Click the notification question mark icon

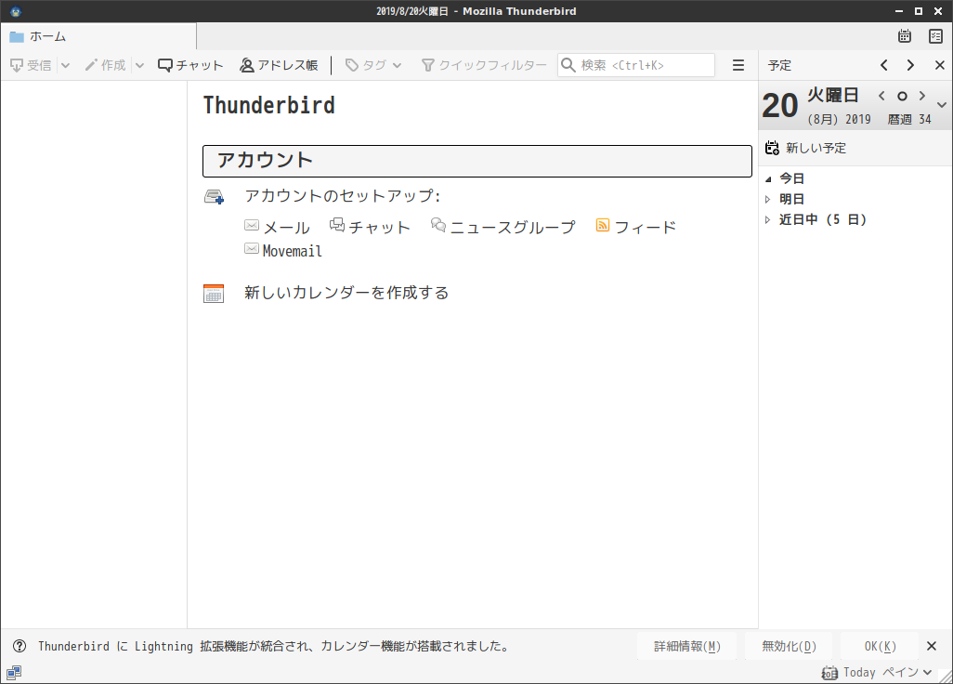(x=20, y=646)
